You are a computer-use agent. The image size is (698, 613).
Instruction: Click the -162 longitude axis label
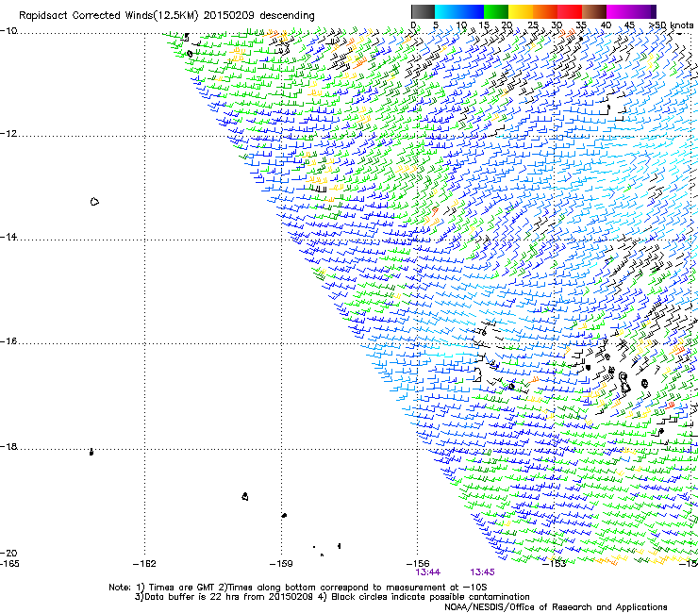tap(144, 564)
